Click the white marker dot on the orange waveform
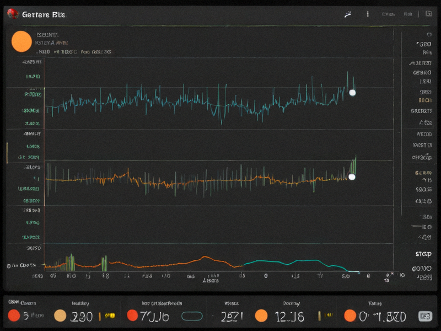This screenshot has width=441, height=331. [352, 177]
